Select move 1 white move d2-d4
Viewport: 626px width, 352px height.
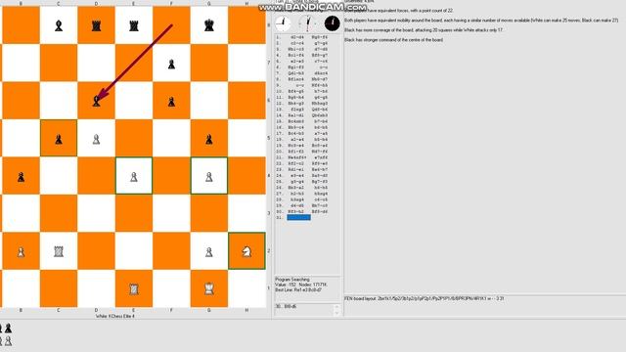(x=297, y=37)
